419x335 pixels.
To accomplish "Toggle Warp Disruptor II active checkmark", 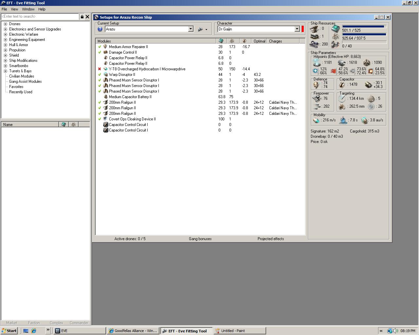I will tap(100, 75).
